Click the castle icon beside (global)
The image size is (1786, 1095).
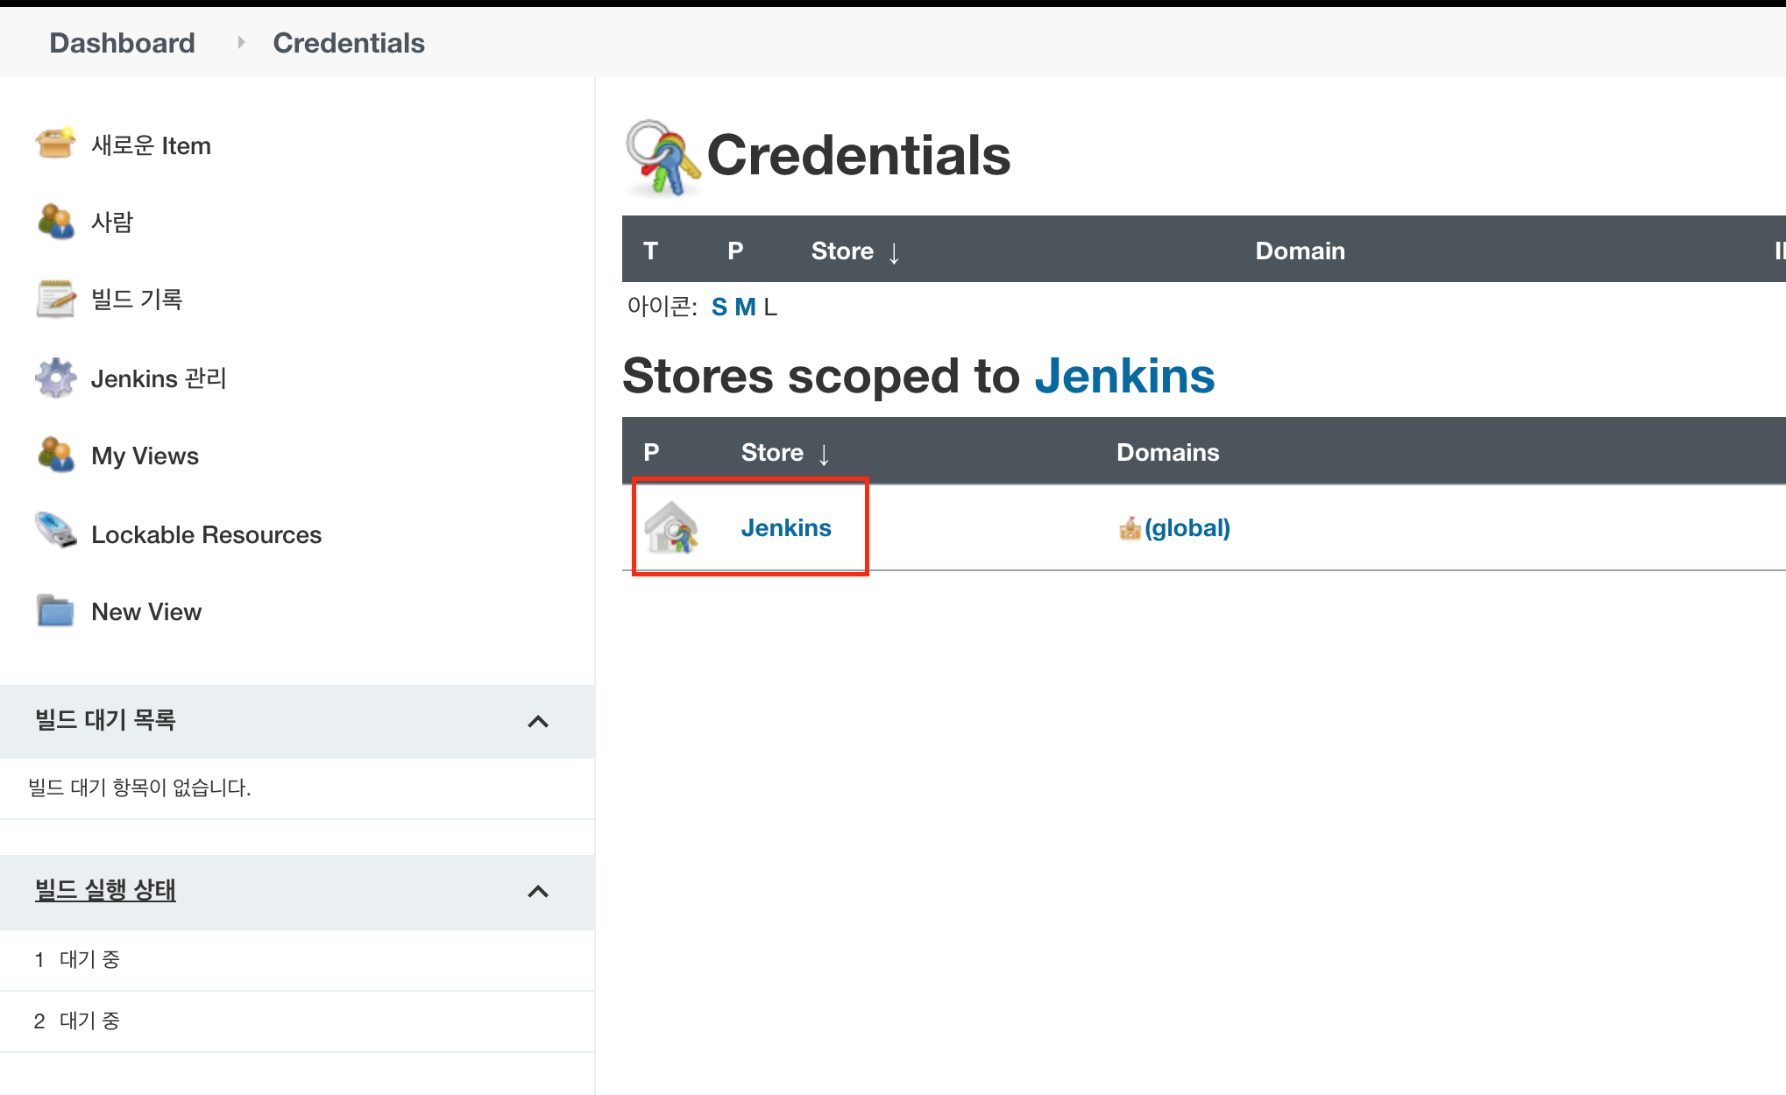point(1130,528)
